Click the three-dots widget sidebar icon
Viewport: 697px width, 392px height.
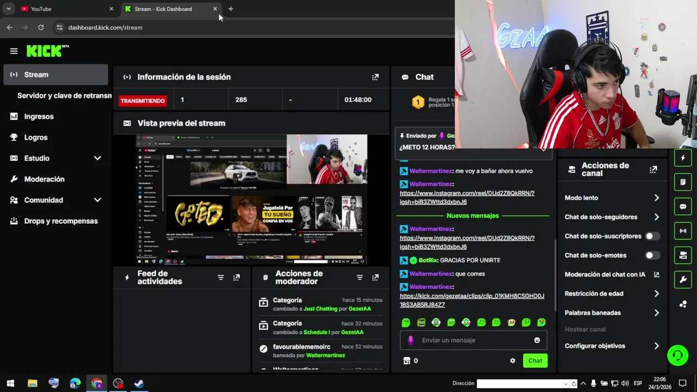pyautogui.click(x=683, y=304)
